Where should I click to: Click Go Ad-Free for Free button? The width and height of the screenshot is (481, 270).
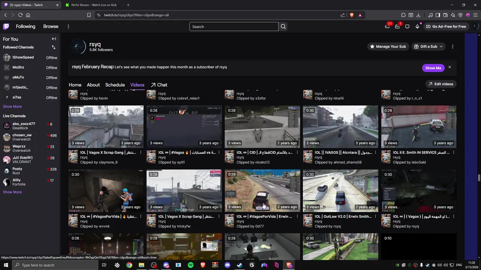click(x=446, y=27)
